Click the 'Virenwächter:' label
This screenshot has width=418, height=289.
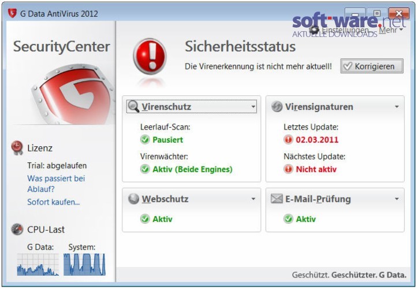click(x=164, y=157)
